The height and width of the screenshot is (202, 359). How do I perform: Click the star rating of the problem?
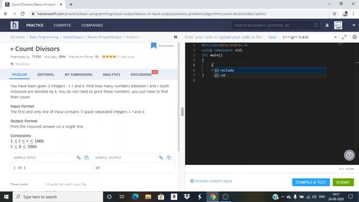click(x=111, y=57)
